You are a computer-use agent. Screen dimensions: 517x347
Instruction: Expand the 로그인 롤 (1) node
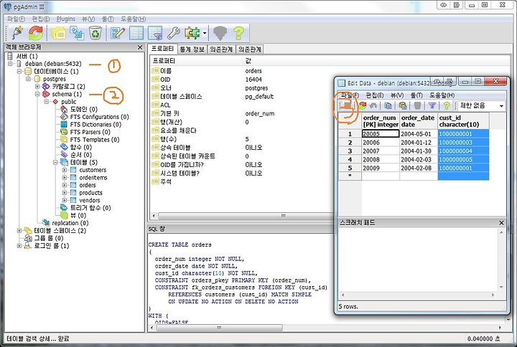coord(19,246)
